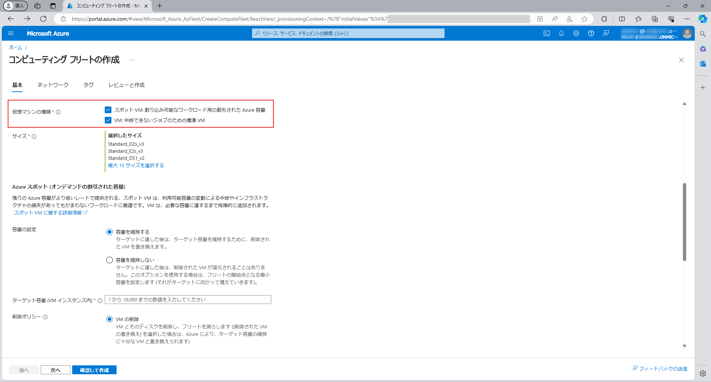Open browser Collections icon

click(655, 19)
